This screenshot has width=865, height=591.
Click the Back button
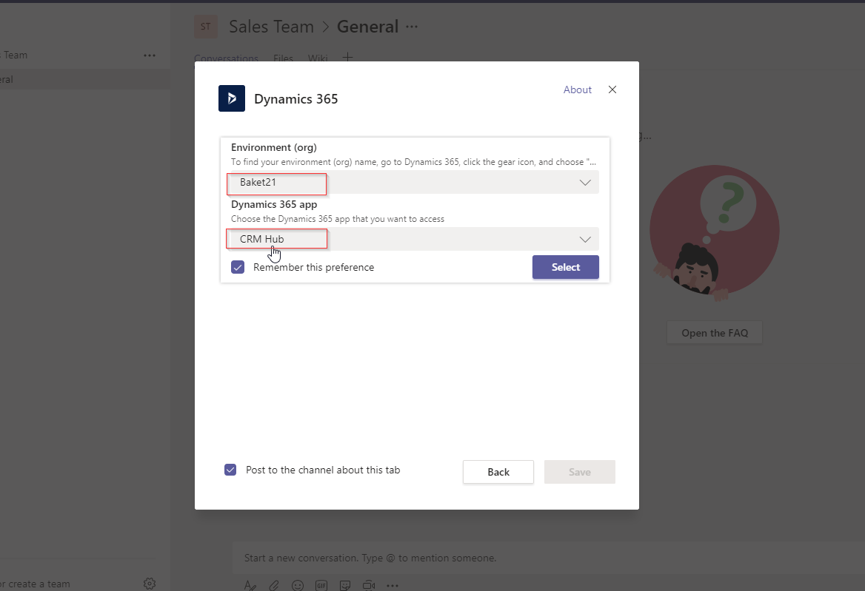tap(498, 472)
